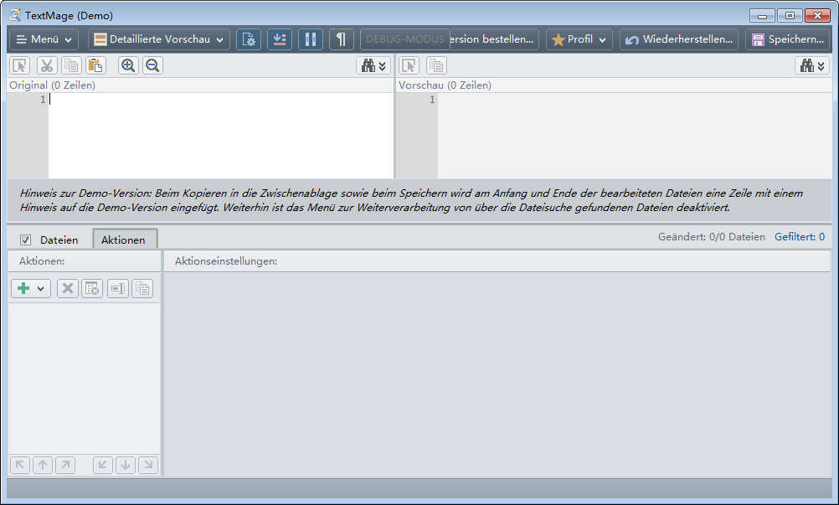This screenshot has width=839, height=505.
Task: Enable the Dateien checkbox
Action: (x=24, y=240)
